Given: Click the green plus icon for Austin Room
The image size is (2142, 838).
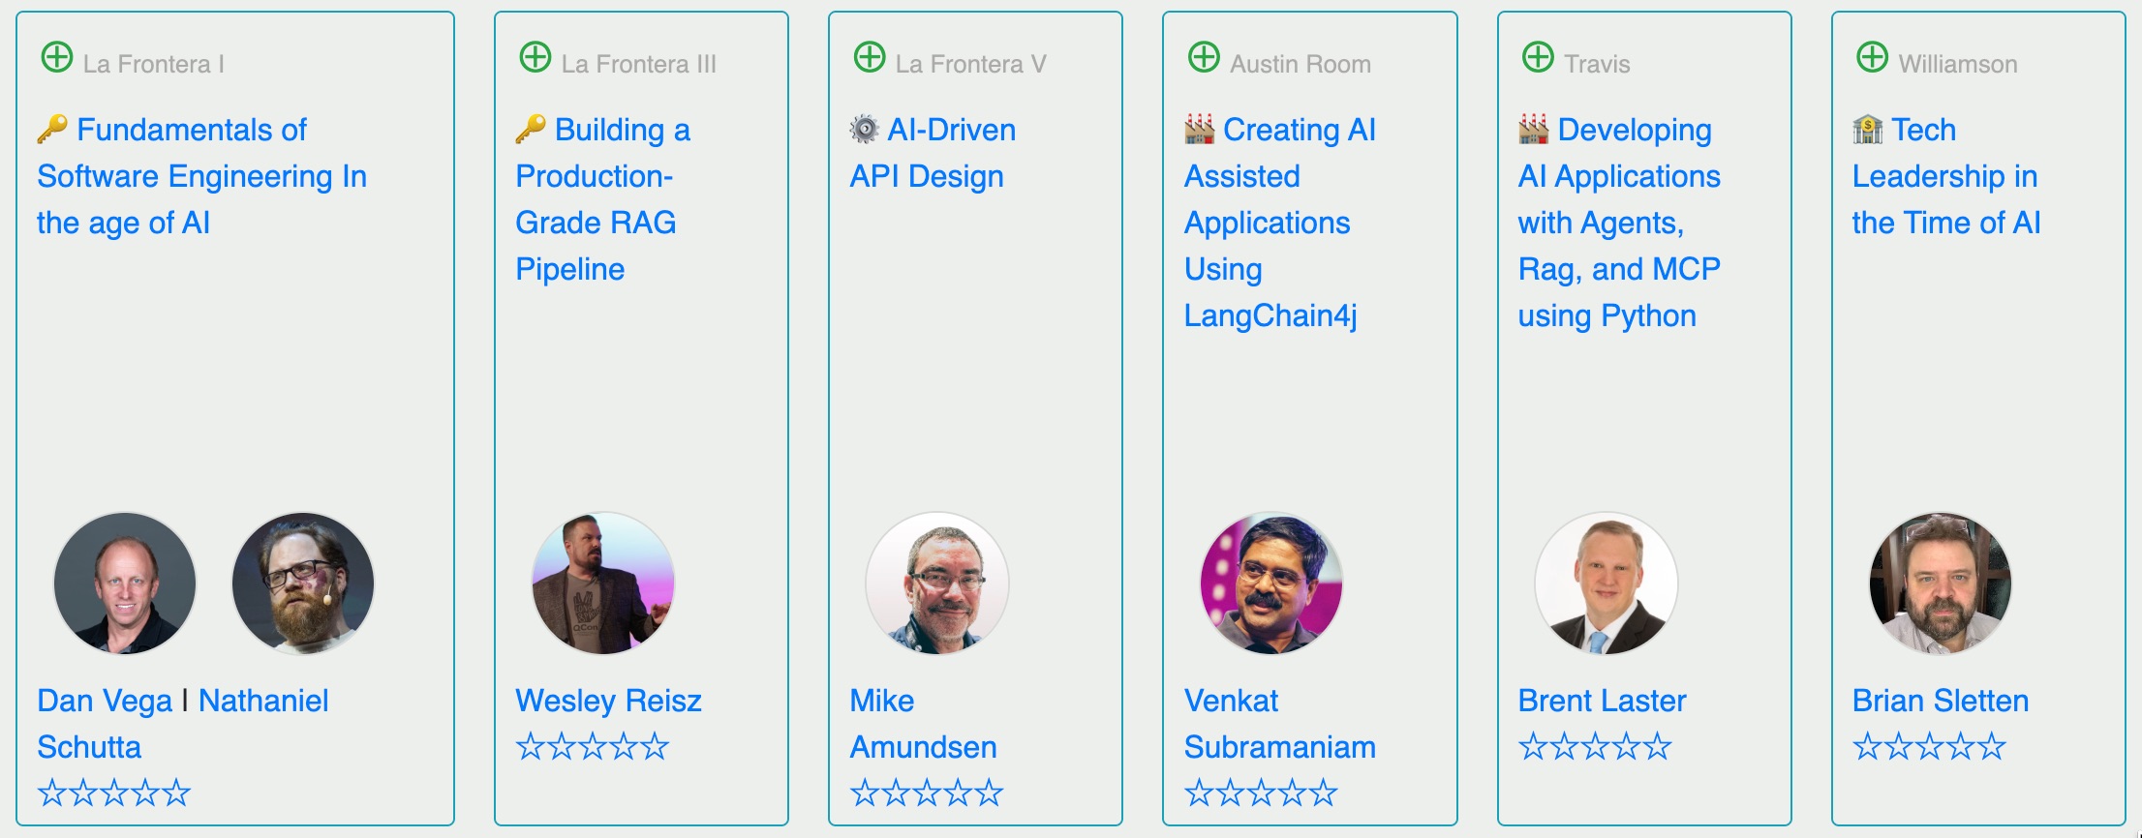Looking at the screenshot, I should pyautogui.click(x=1204, y=57).
